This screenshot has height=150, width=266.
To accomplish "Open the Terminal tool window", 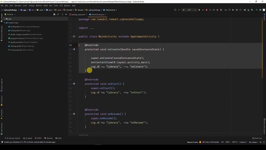I will click(49, 138).
